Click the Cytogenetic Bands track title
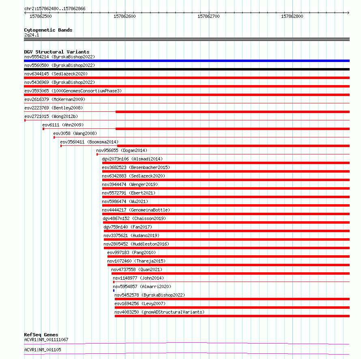This screenshot has width=361, height=359. pyautogui.click(x=48, y=30)
